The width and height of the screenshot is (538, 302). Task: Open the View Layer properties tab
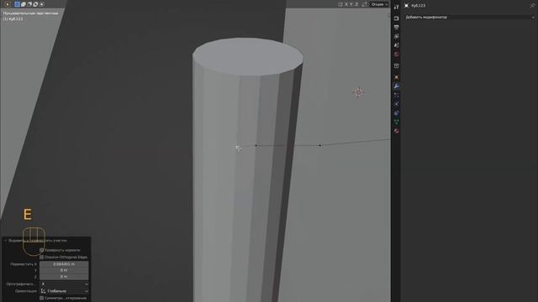(396, 36)
